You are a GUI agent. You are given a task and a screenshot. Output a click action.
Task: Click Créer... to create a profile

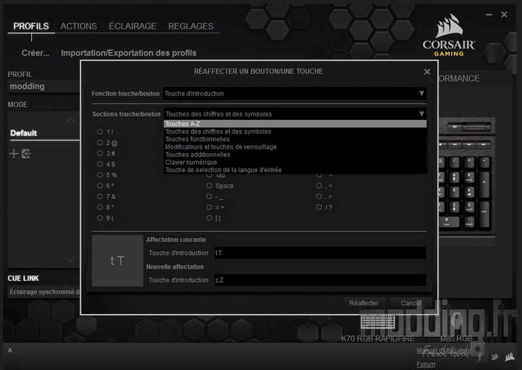tap(35, 53)
